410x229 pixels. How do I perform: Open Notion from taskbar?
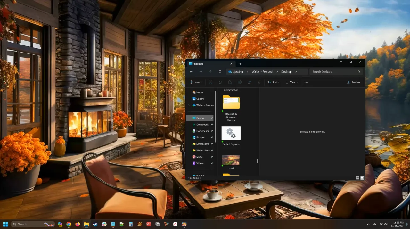(157, 224)
